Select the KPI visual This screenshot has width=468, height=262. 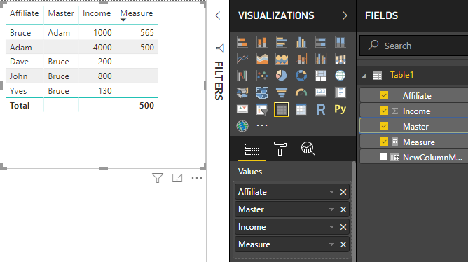pyautogui.click(x=242, y=109)
